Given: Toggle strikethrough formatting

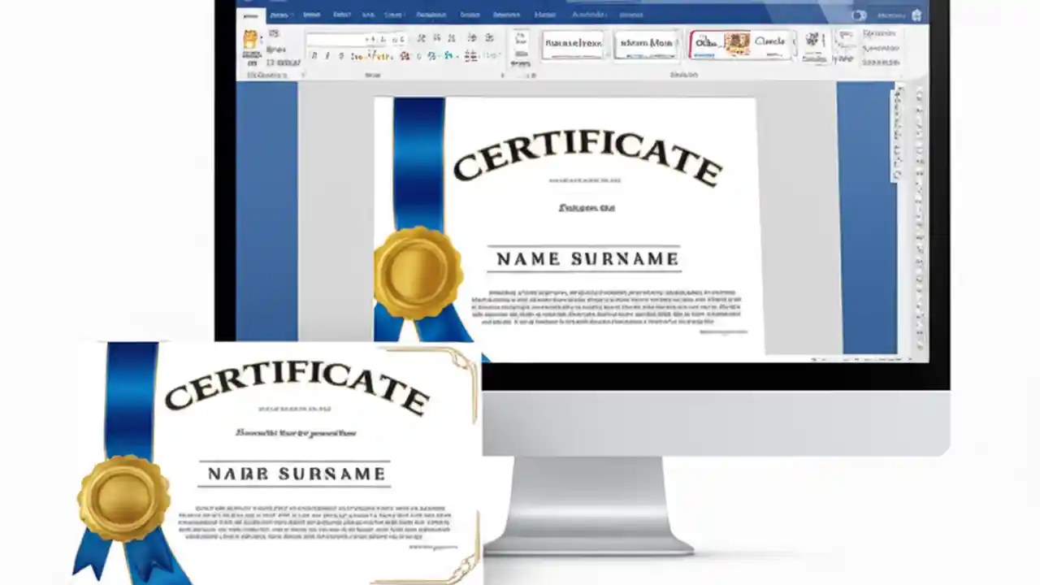Looking at the screenshot, I should pyautogui.click(x=356, y=54).
